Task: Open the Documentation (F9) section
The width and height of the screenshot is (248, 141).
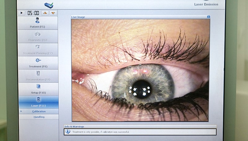Action: (x=38, y=76)
